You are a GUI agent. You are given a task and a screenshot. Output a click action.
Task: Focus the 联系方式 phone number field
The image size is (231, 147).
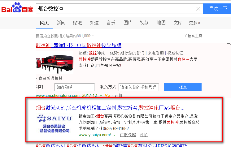[x=139, y=87]
